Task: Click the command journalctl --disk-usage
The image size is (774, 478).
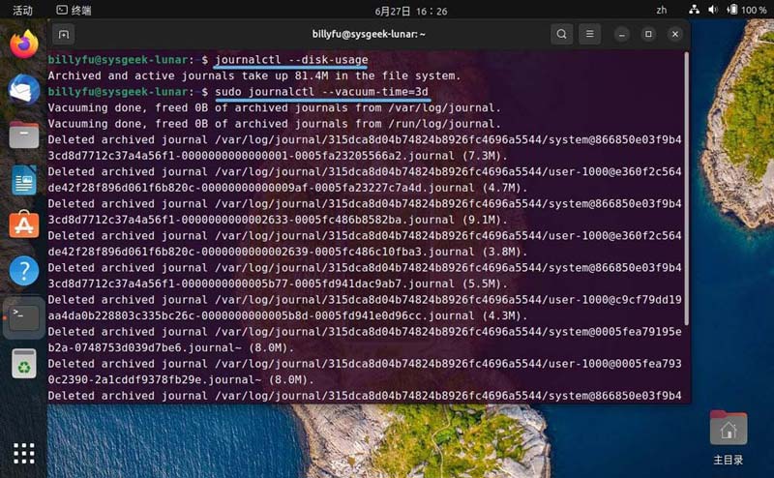Action: [291, 60]
